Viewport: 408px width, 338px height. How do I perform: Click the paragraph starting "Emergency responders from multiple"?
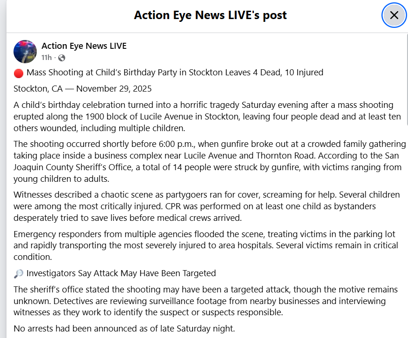click(x=206, y=245)
